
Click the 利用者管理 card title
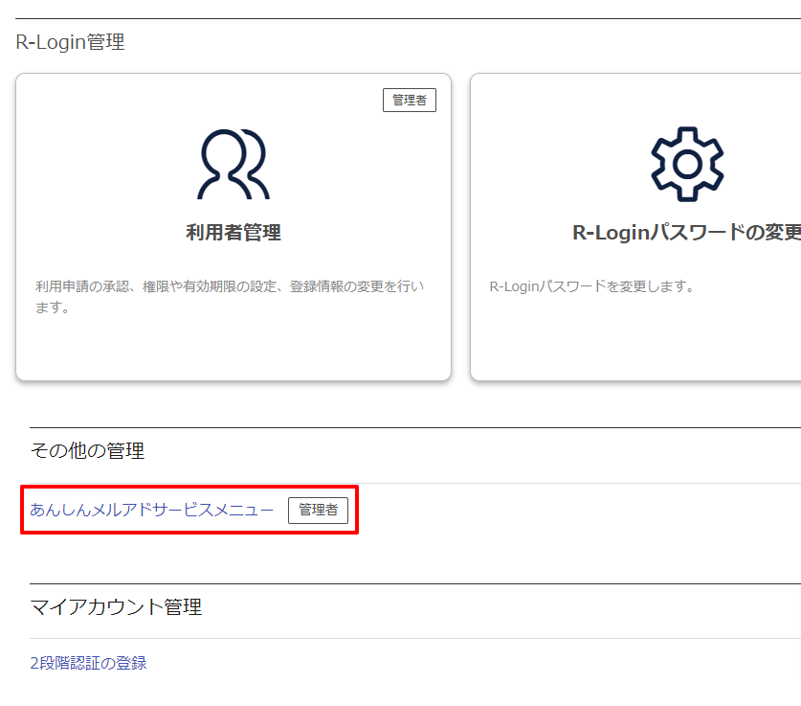tap(234, 233)
